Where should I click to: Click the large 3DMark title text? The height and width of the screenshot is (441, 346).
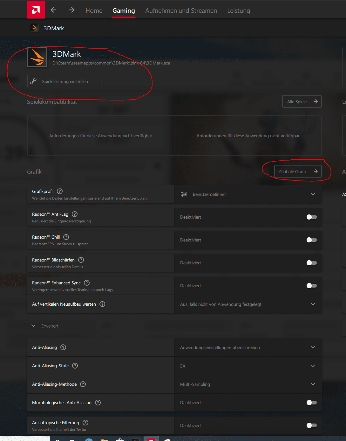pos(67,54)
